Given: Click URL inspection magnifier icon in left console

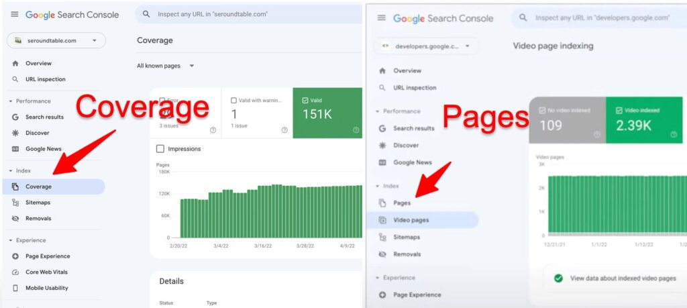Looking at the screenshot, I should (15, 79).
